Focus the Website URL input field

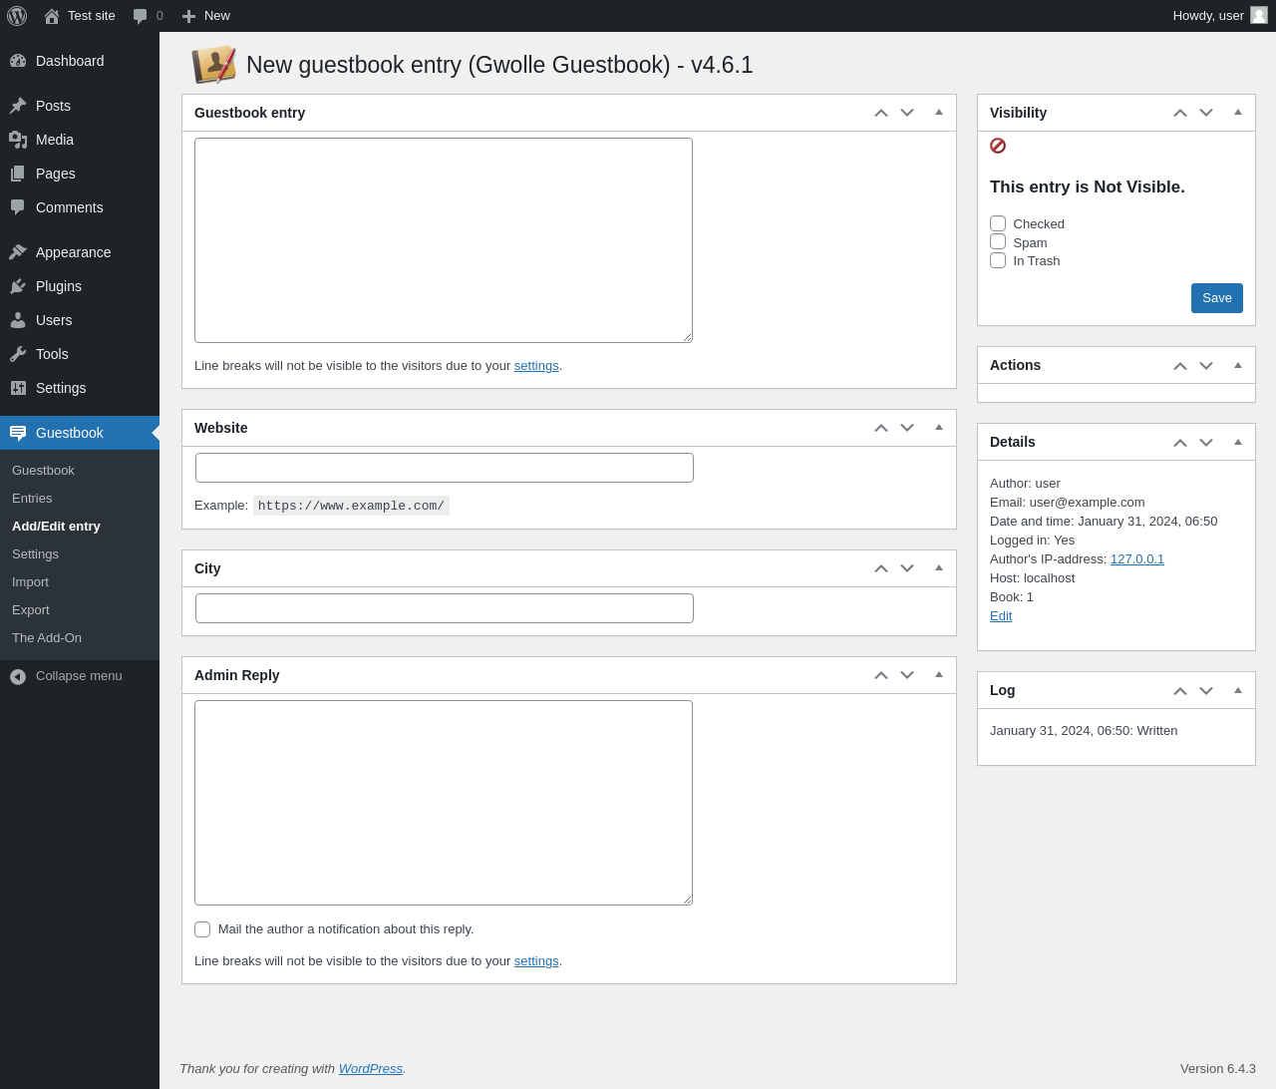click(x=445, y=468)
